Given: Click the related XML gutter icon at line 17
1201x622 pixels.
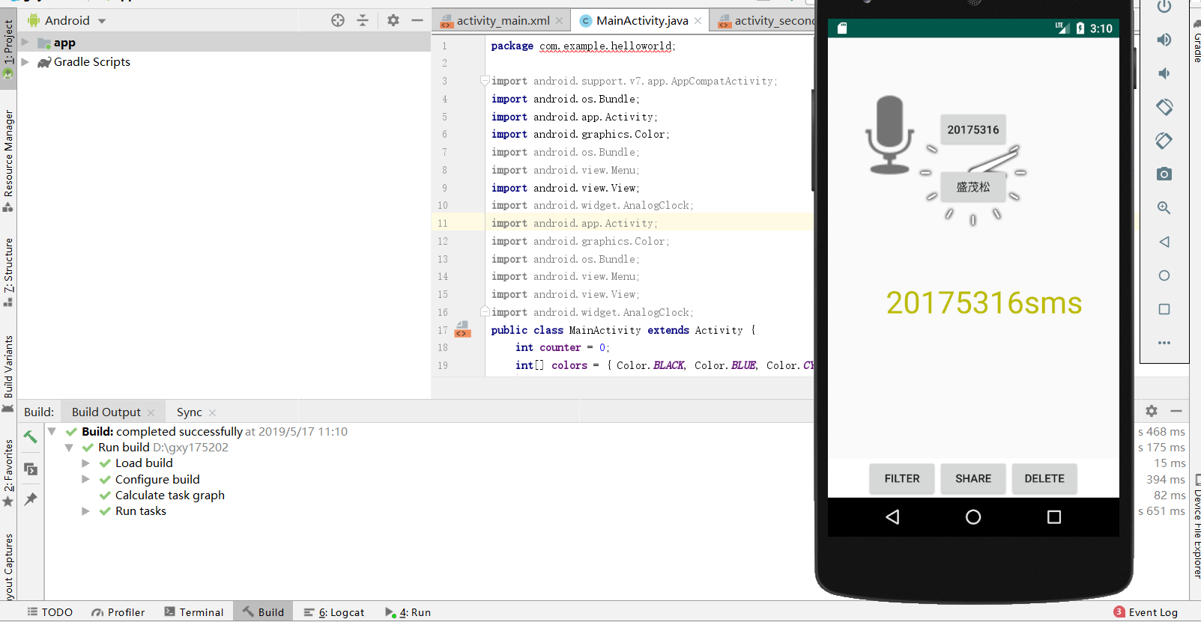Looking at the screenshot, I should (463, 330).
